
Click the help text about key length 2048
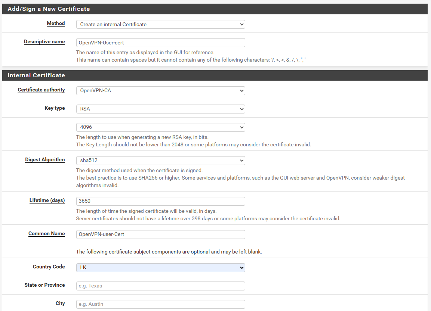pyautogui.click(x=194, y=144)
